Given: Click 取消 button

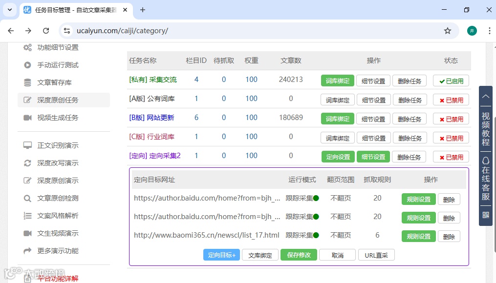Looking at the screenshot, I should point(337,255).
